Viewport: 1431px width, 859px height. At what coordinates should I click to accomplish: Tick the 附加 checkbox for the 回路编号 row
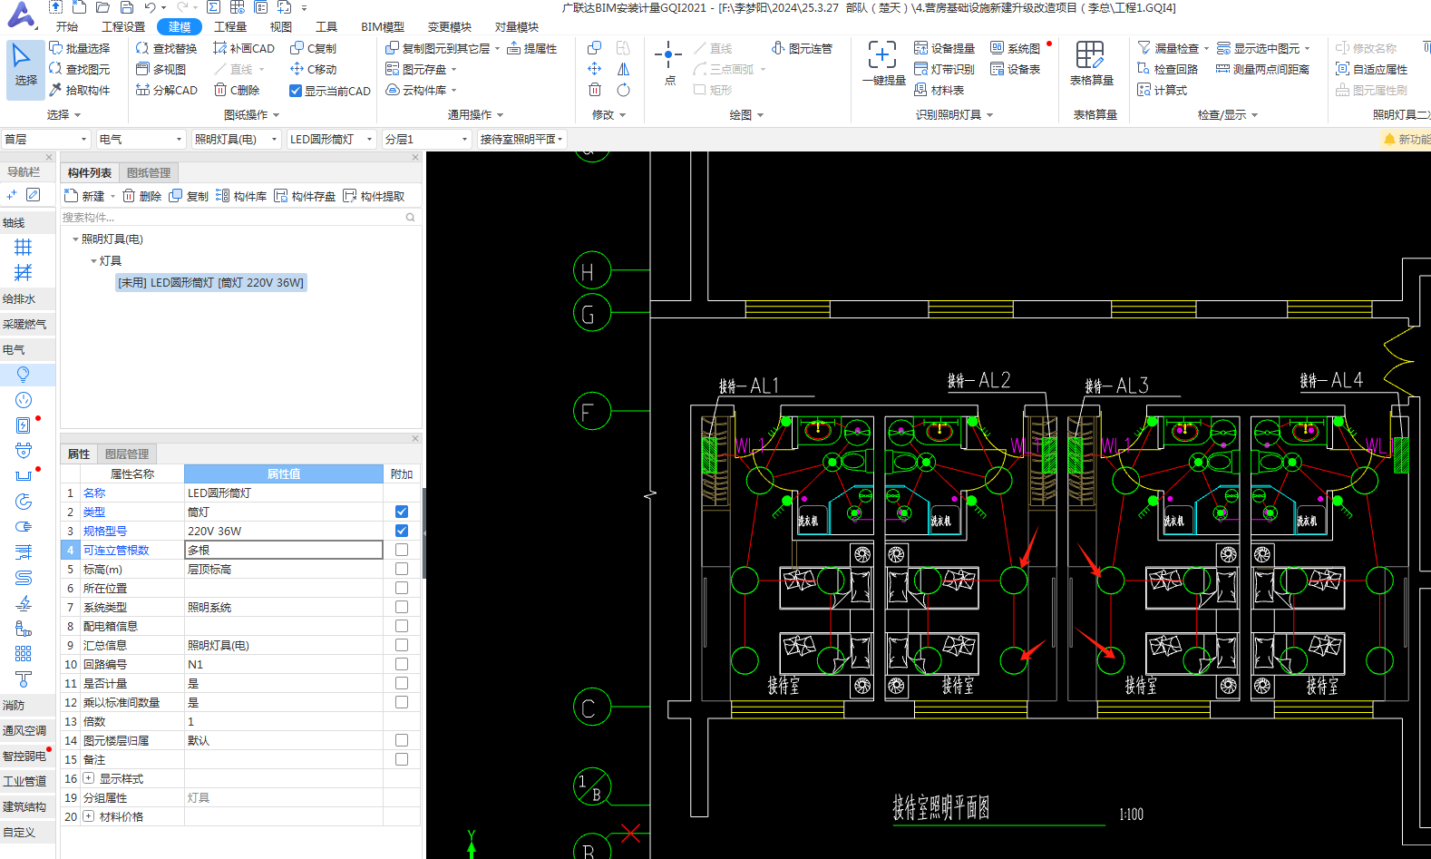point(402,664)
